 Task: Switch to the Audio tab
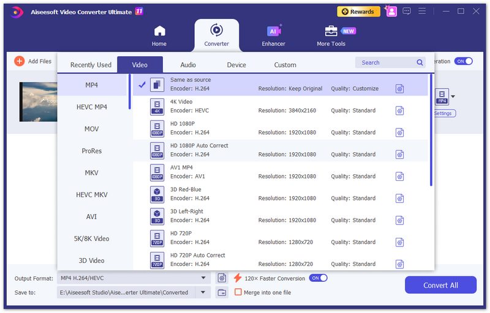coord(188,65)
